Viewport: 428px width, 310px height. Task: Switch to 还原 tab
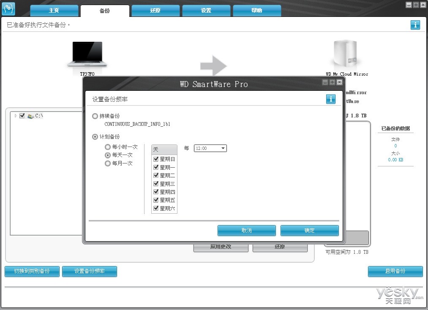point(155,11)
